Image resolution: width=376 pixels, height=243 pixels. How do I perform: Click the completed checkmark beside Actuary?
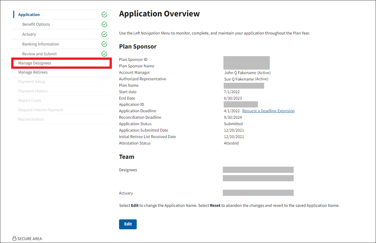(x=104, y=34)
